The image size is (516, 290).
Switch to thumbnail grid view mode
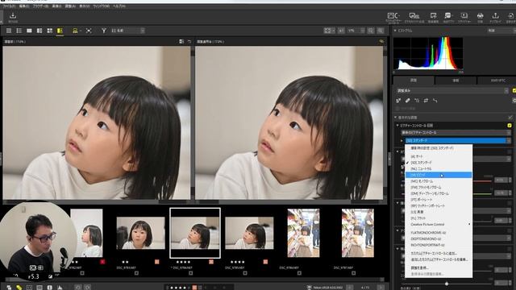tap(9, 31)
